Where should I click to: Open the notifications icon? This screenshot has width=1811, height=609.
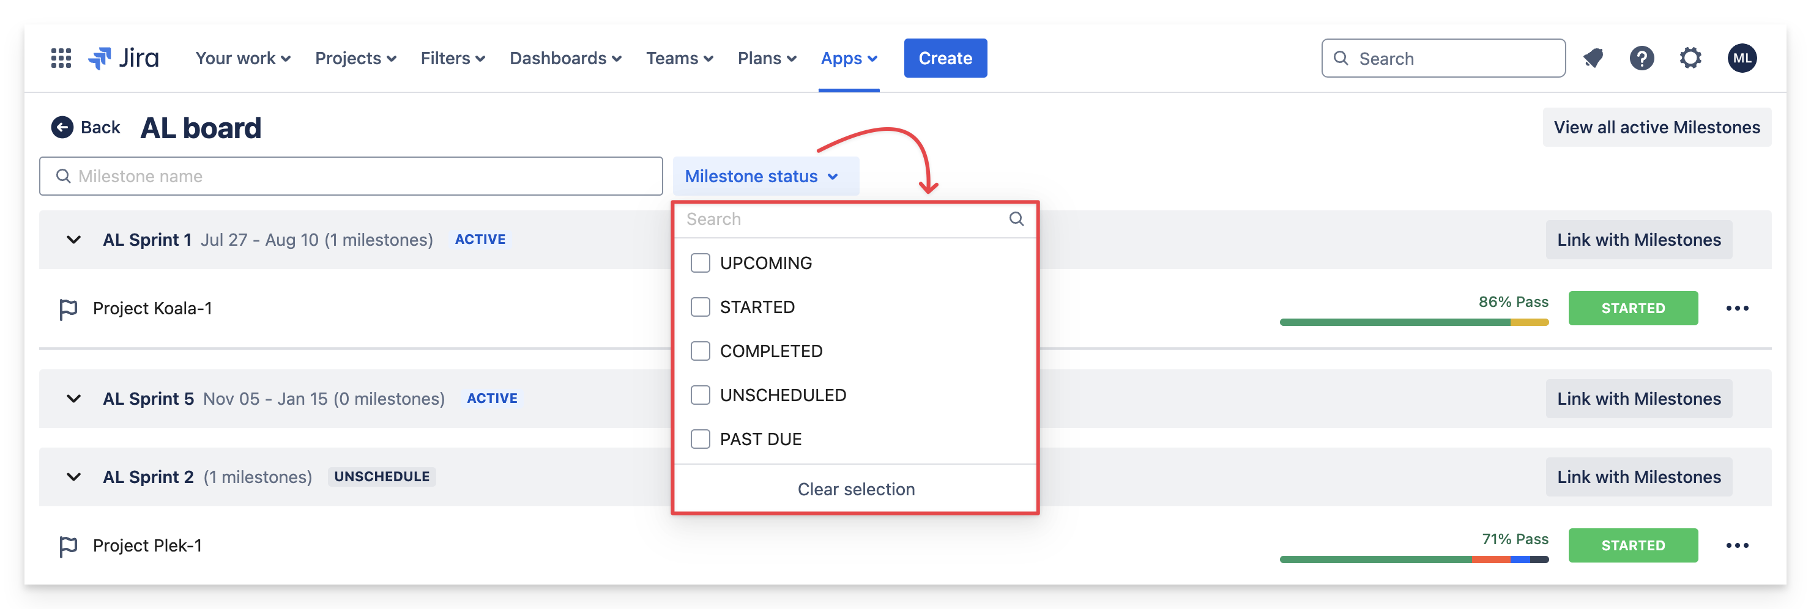(x=1593, y=58)
